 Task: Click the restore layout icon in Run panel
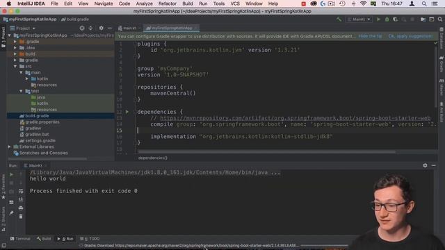(11, 202)
